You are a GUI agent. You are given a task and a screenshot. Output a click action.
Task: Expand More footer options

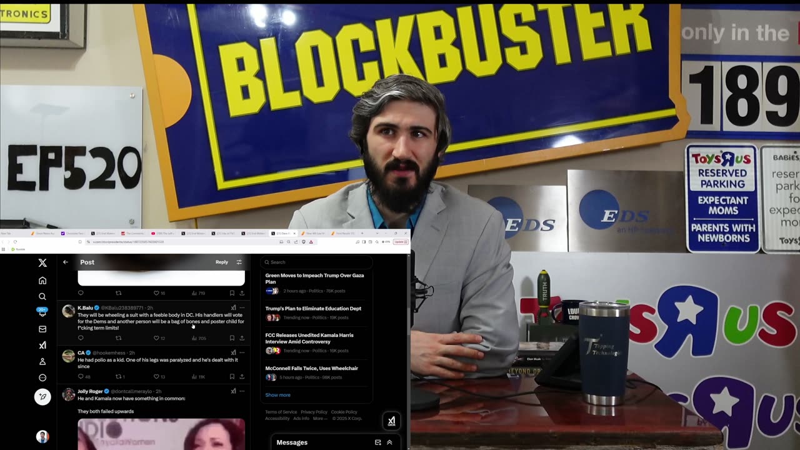click(319, 418)
